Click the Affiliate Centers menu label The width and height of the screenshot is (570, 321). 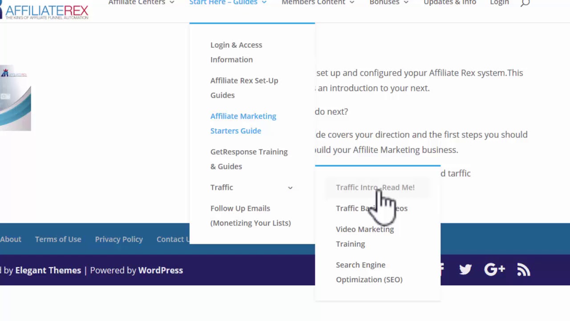click(x=137, y=3)
